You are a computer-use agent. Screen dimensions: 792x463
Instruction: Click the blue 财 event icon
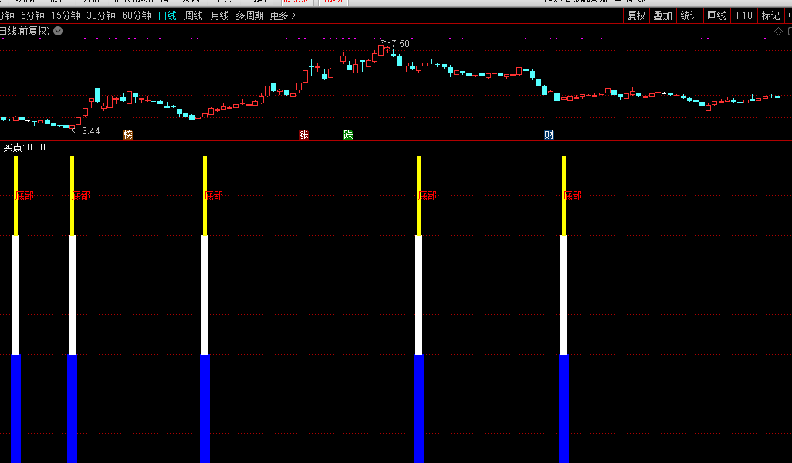pos(549,135)
